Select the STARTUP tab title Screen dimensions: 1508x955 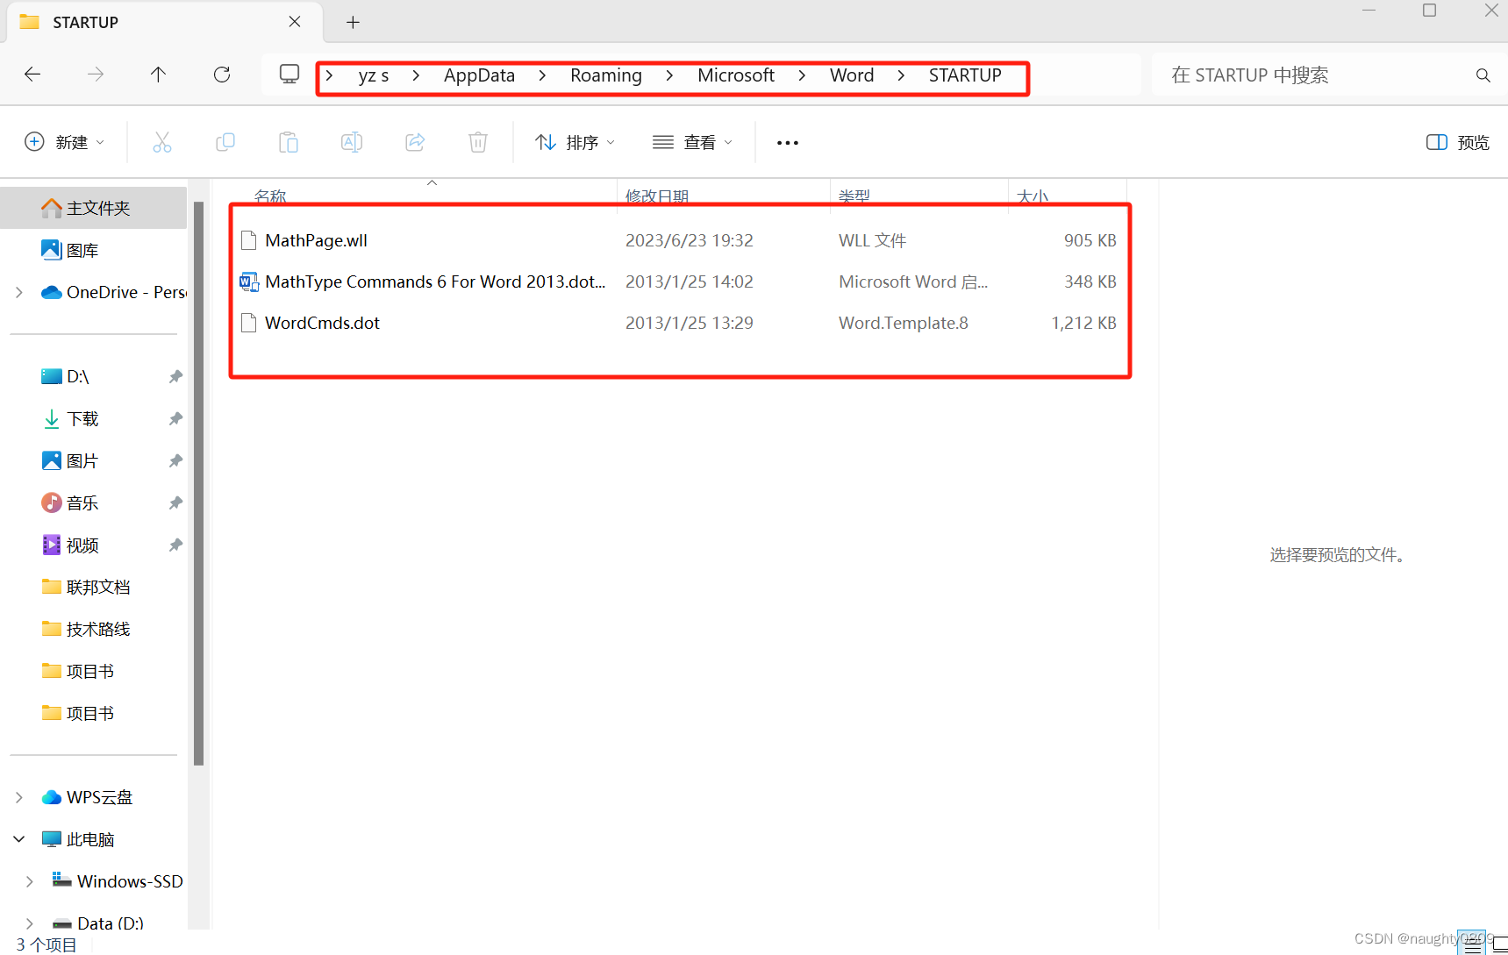pyautogui.click(x=85, y=23)
